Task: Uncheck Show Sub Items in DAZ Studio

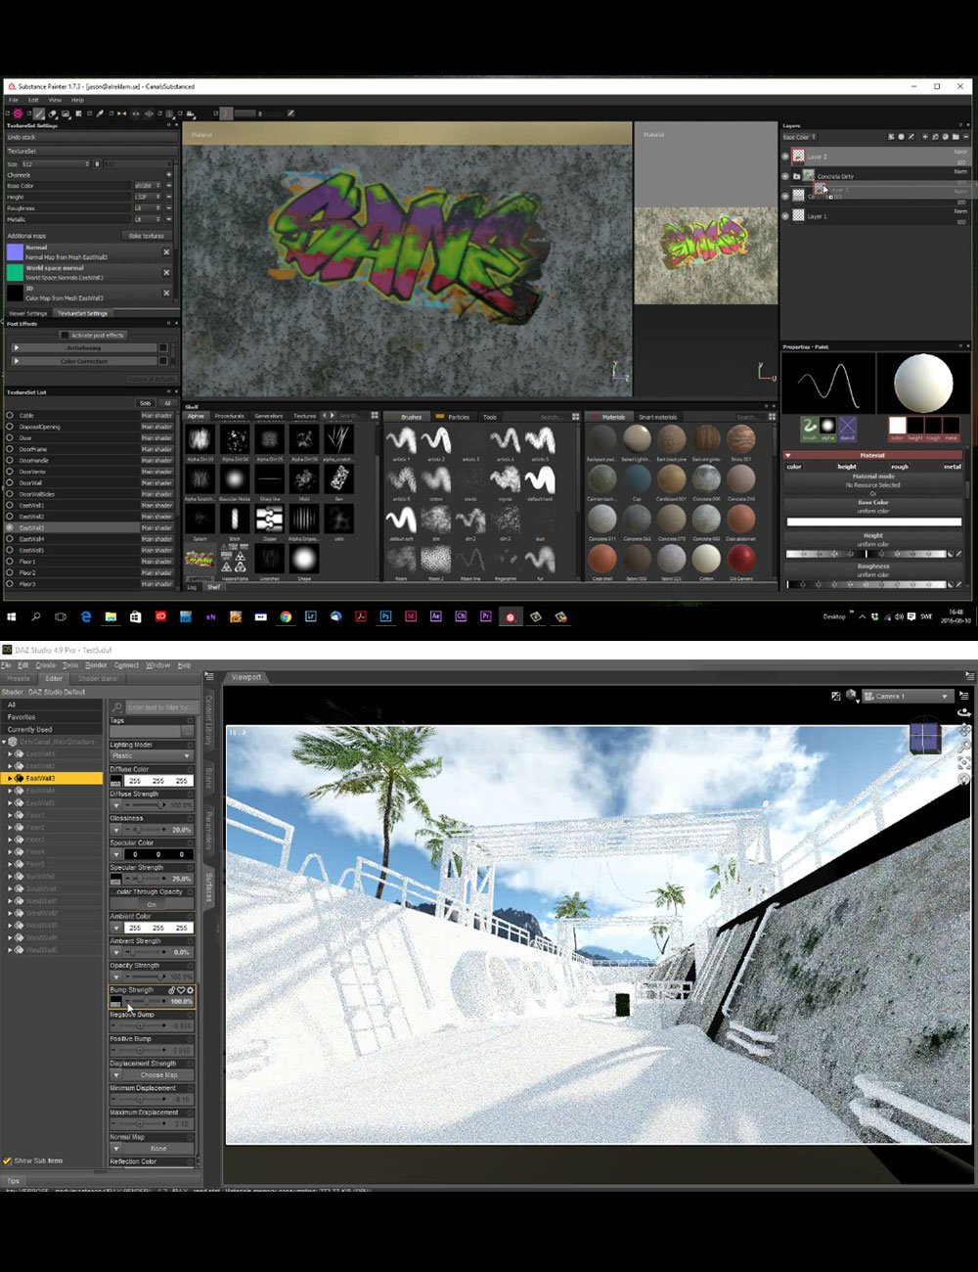Action: 7,1160
